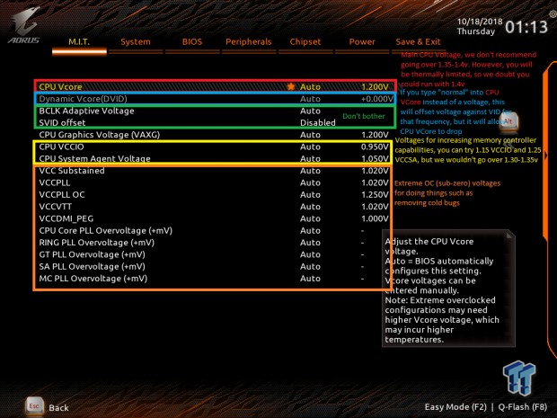
Task: Open Auto option for CPU System Agent Voltage
Action: point(310,159)
